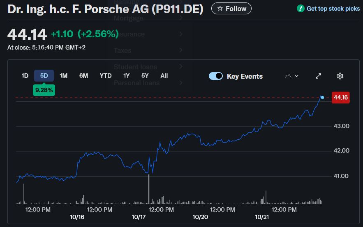Image resolution: width=363 pixels, height=227 pixels.
Task: Open Get top stock picks link
Action: pos(333,9)
